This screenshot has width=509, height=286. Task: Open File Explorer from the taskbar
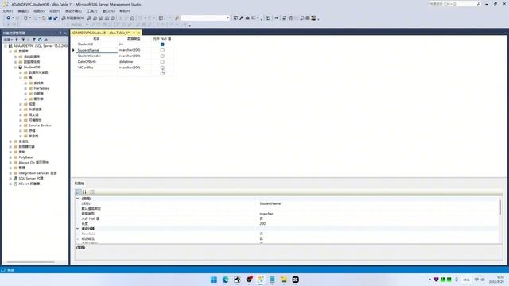point(284,280)
